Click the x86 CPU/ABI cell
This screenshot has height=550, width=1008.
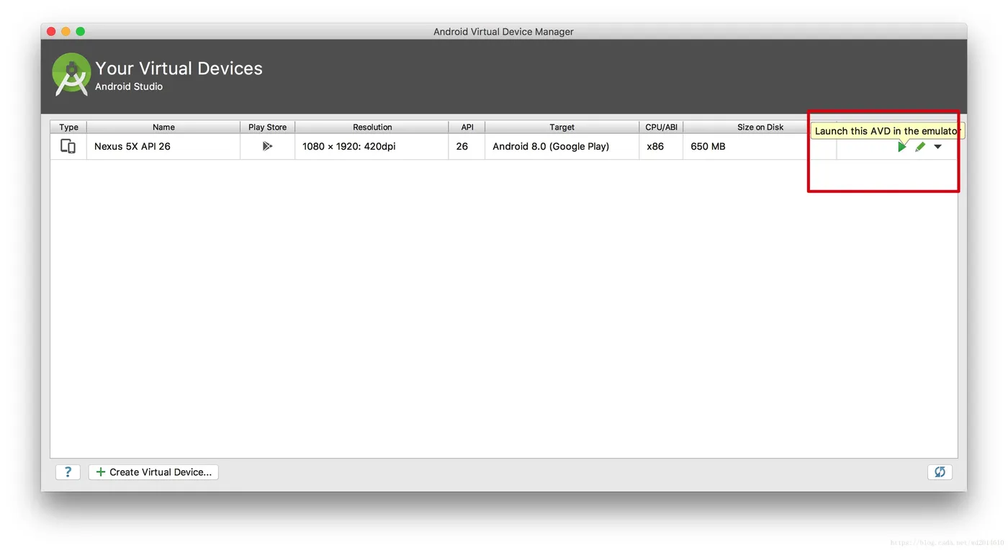pyautogui.click(x=661, y=146)
